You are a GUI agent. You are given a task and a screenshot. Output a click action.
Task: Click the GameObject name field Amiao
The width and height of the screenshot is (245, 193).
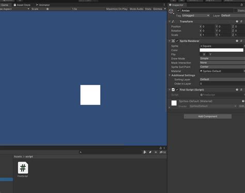point(207,10)
